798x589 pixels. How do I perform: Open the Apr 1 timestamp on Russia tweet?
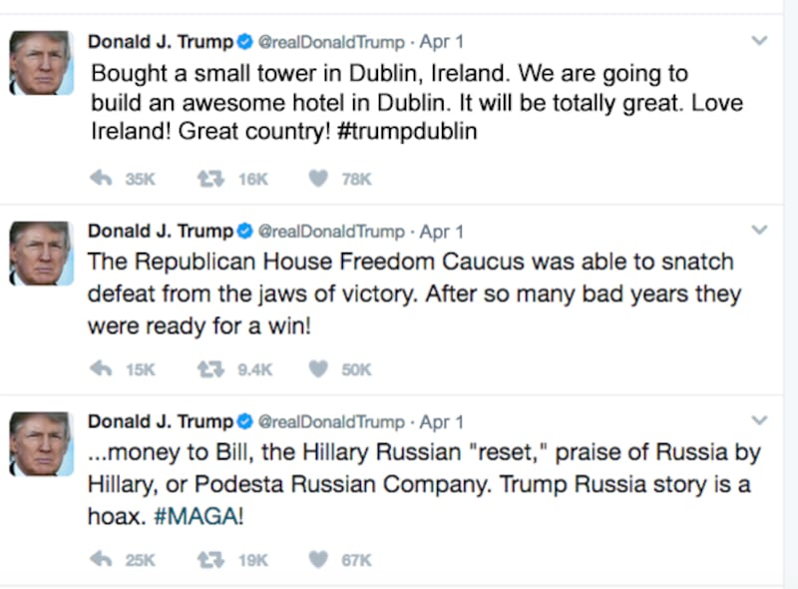click(442, 421)
